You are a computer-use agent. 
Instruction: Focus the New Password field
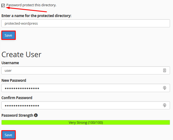coord(81,88)
